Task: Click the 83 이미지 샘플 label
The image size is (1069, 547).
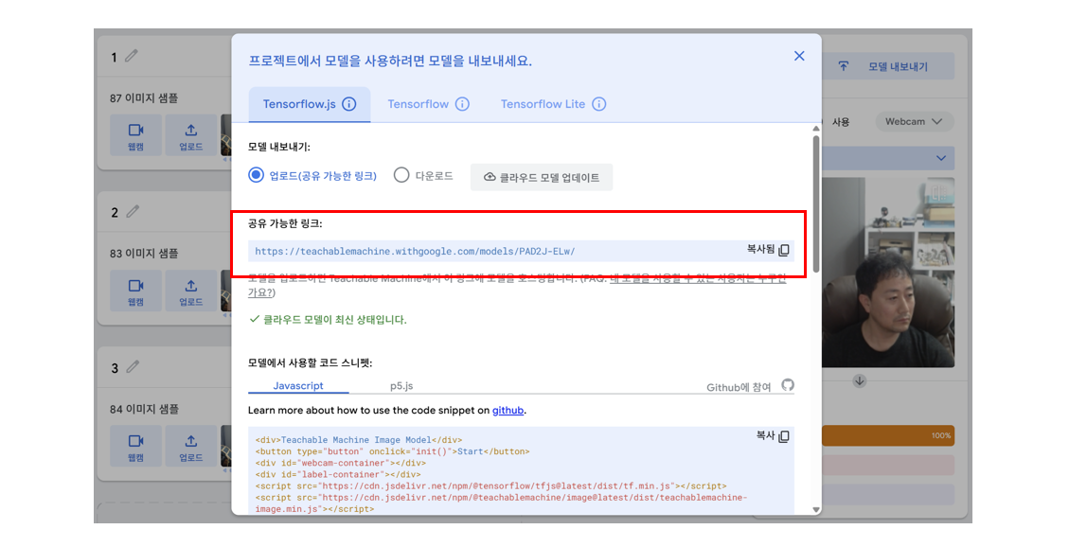Action: click(x=144, y=254)
